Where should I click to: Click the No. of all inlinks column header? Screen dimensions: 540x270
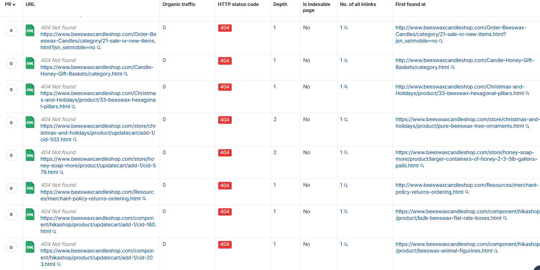pyautogui.click(x=358, y=4)
